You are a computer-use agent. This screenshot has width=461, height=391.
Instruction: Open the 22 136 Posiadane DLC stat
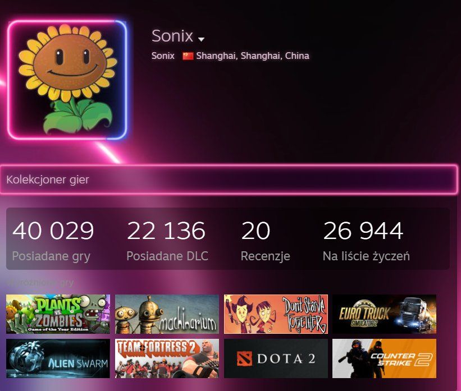point(167,241)
